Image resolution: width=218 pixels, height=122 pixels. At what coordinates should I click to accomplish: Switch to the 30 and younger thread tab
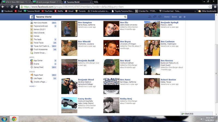click(x=46, y=2)
